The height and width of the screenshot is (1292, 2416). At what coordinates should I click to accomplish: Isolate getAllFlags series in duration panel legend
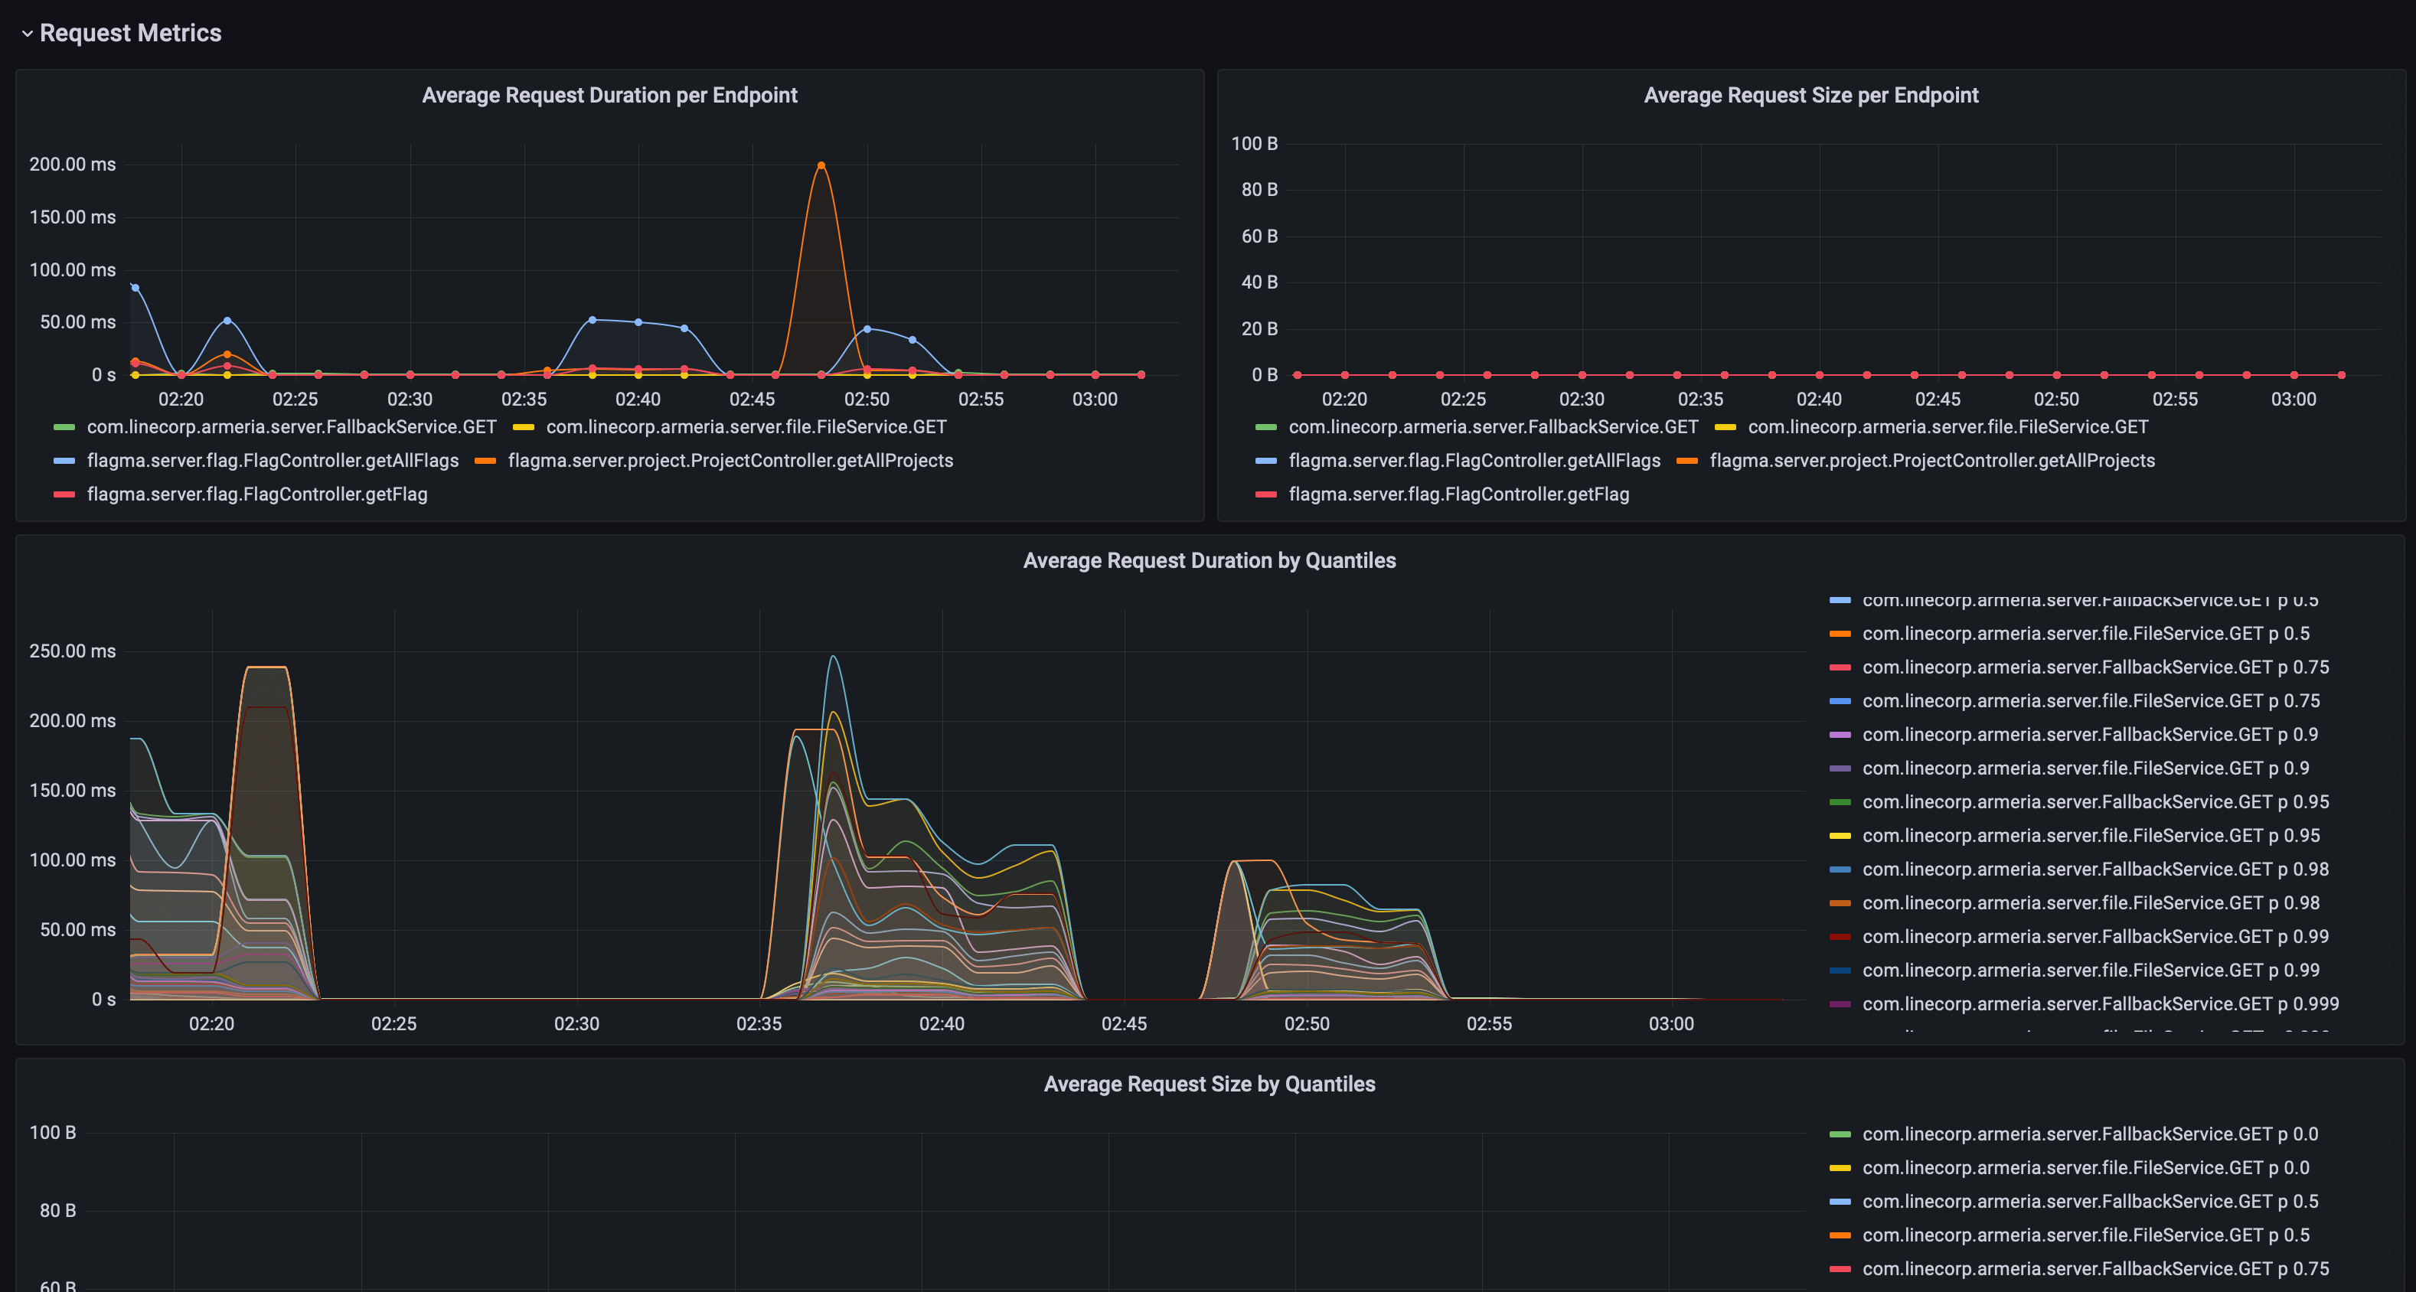coord(272,460)
